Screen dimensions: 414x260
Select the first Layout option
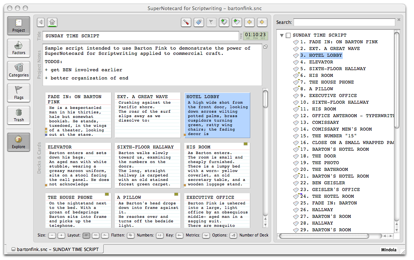pyautogui.click(x=86, y=235)
